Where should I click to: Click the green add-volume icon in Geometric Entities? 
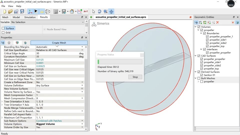(205, 22)
